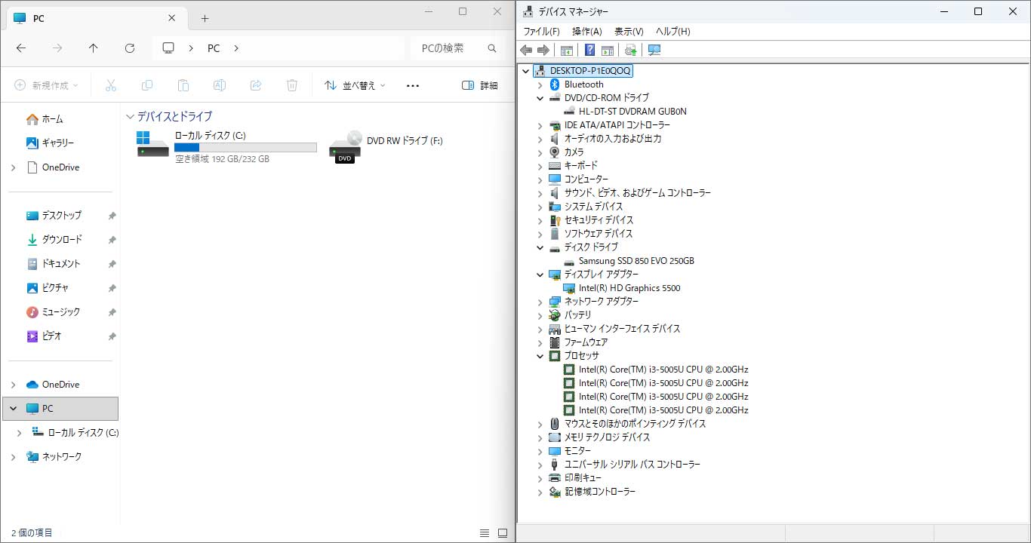Click the Local Disk (C:) capacity bar
This screenshot has width=1031, height=543.
click(x=245, y=148)
